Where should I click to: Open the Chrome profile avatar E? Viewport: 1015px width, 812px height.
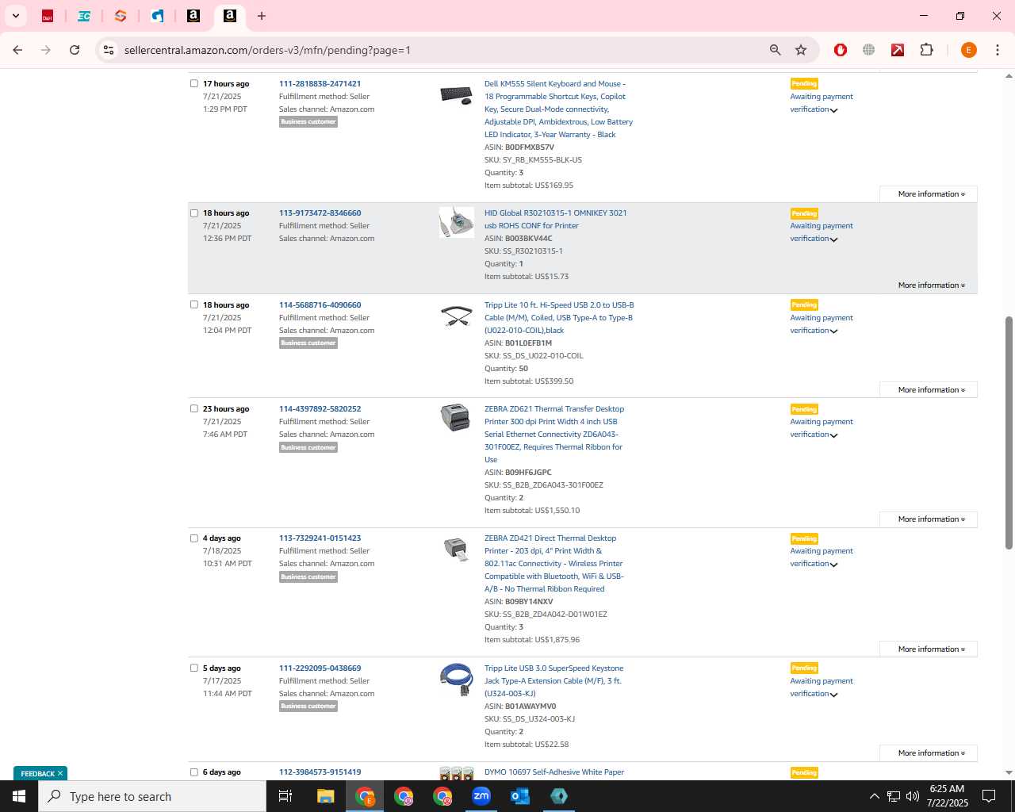(968, 50)
